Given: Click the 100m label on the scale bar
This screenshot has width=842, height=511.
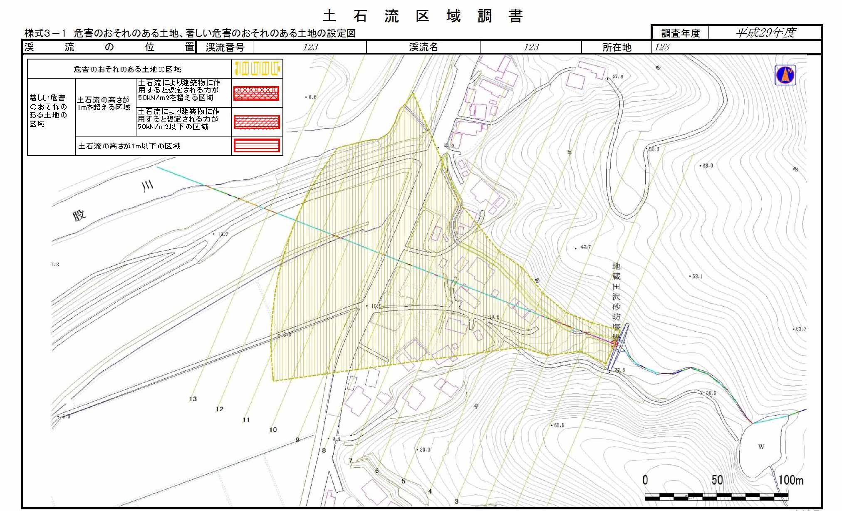Looking at the screenshot, I should pos(790,480).
